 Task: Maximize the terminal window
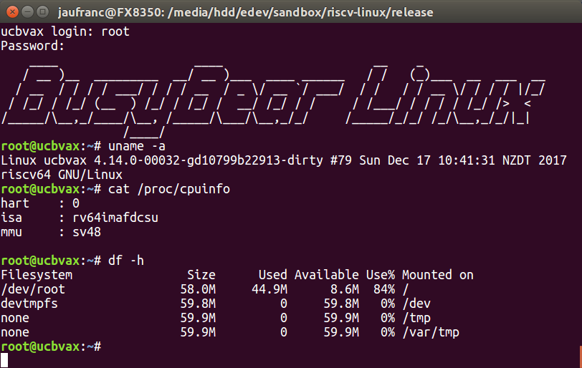pyautogui.click(x=43, y=12)
